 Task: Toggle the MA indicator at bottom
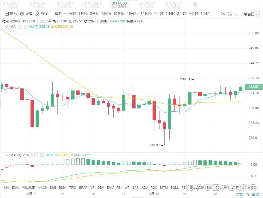click(6, 188)
